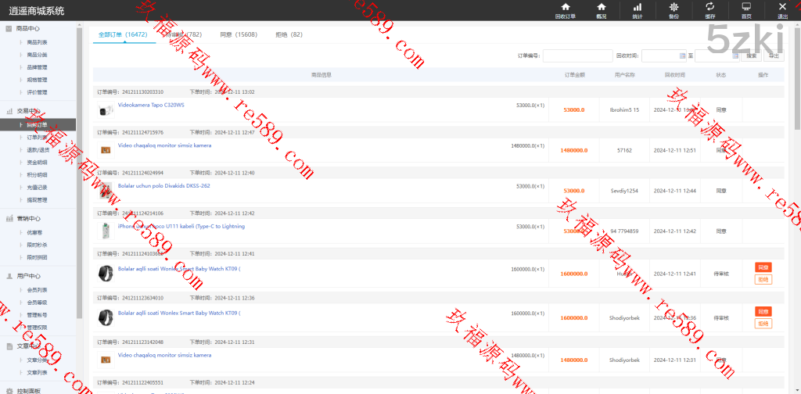
Task: Click the 订单编号 input field
Action: [x=577, y=56]
